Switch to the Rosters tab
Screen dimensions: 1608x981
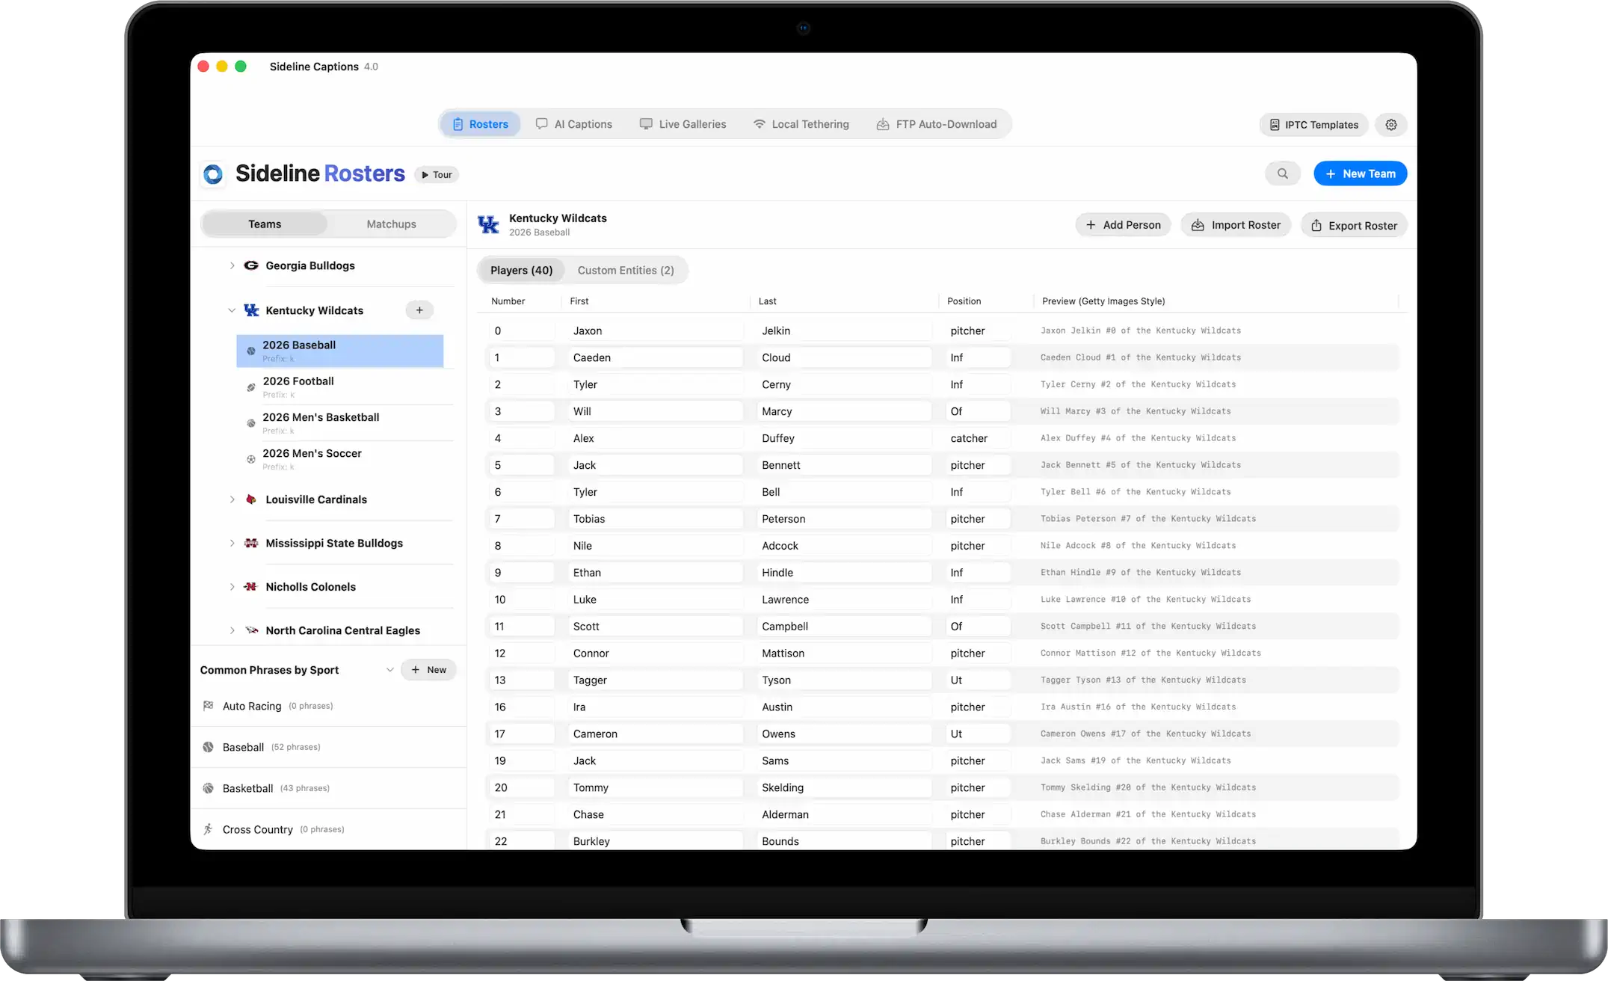pos(480,124)
